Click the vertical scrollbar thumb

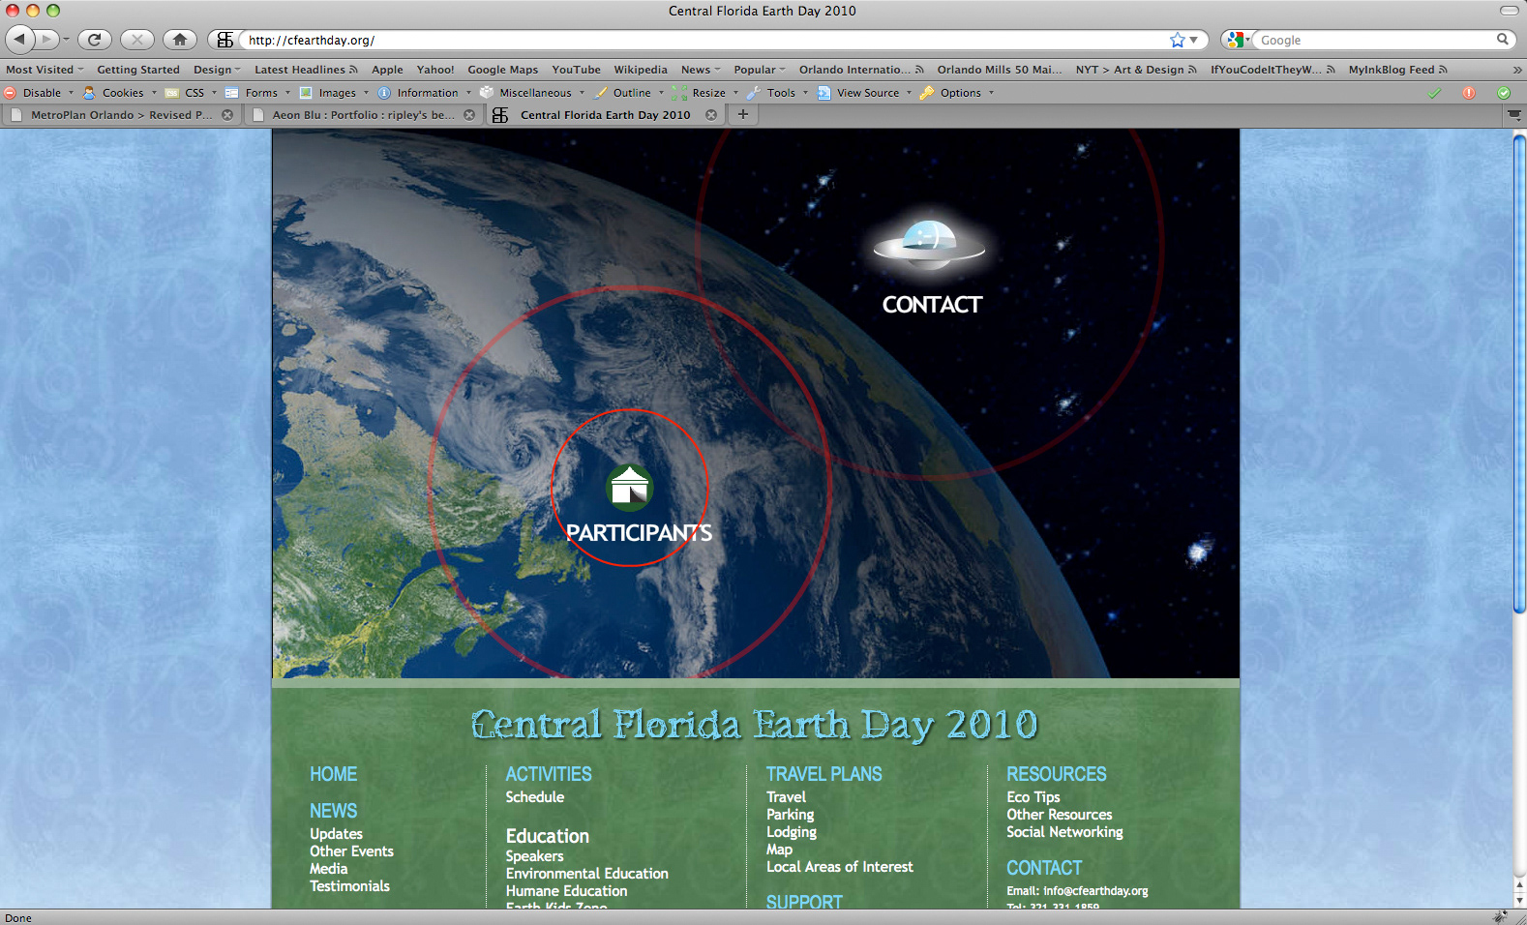[1519, 373]
